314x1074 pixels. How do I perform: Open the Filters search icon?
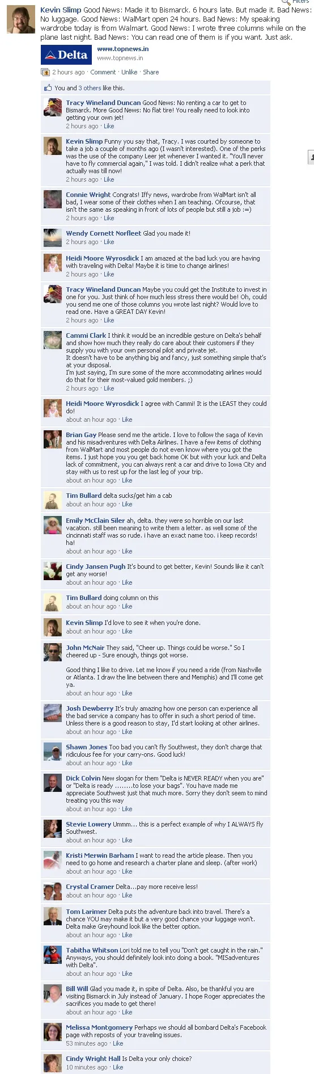point(286,2)
